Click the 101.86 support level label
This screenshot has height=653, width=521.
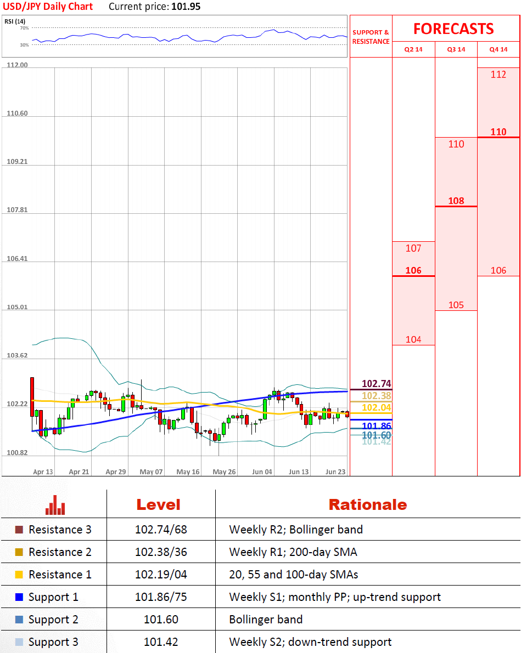(x=376, y=425)
